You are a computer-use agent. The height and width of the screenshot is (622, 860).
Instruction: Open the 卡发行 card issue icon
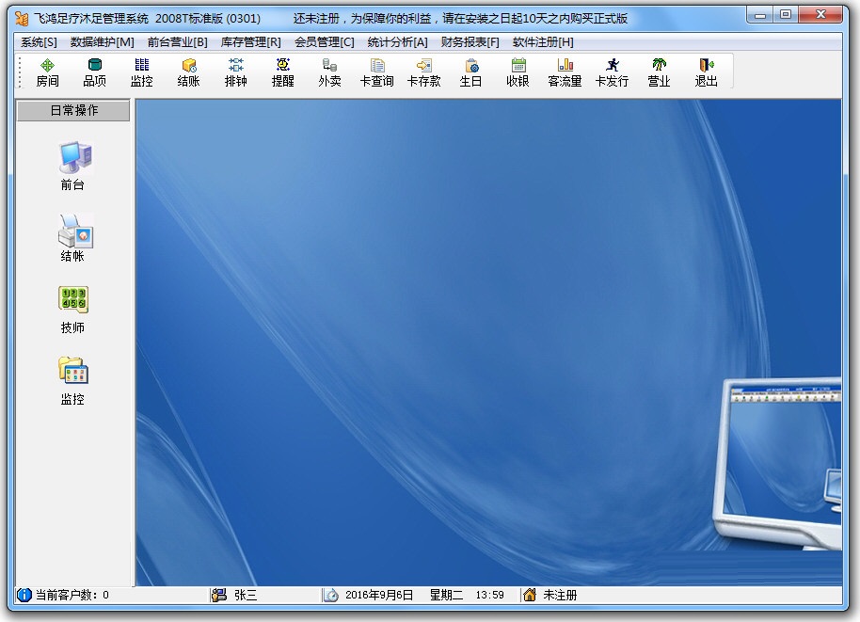coord(613,72)
